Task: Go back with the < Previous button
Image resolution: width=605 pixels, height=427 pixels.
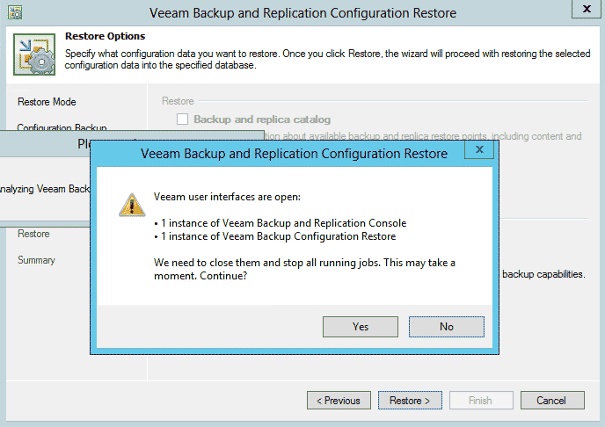Action: click(339, 401)
